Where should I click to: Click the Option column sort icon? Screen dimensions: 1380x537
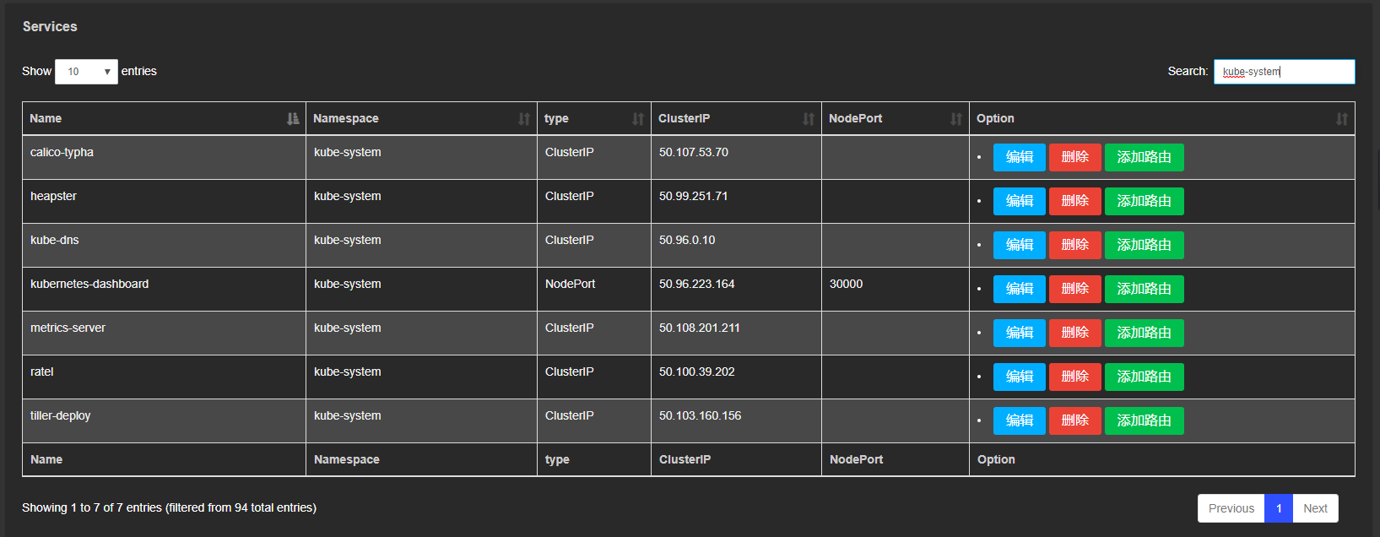pos(1341,119)
